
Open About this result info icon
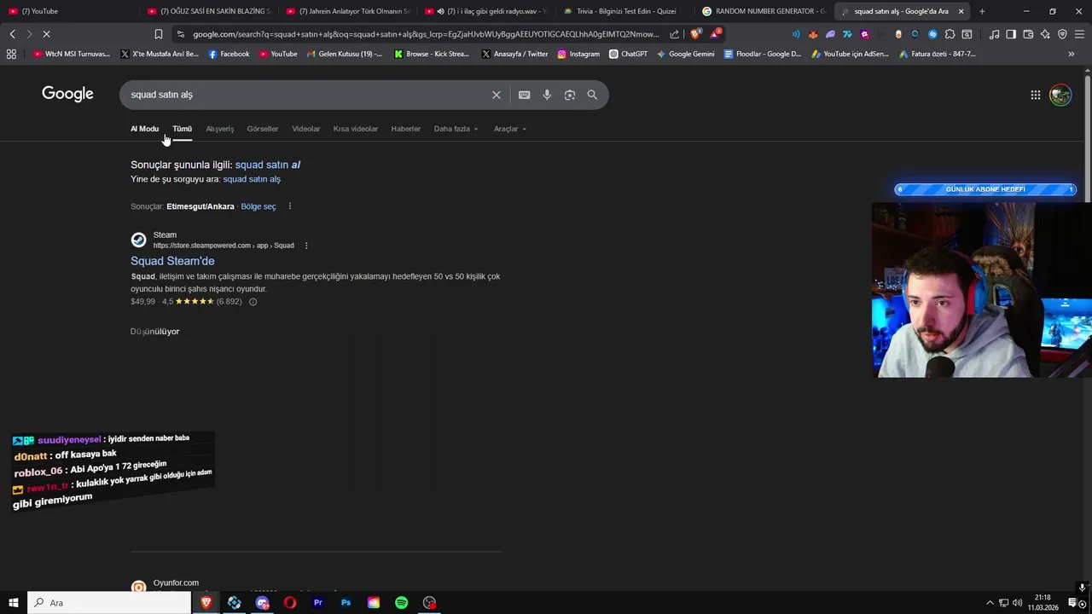(x=253, y=302)
